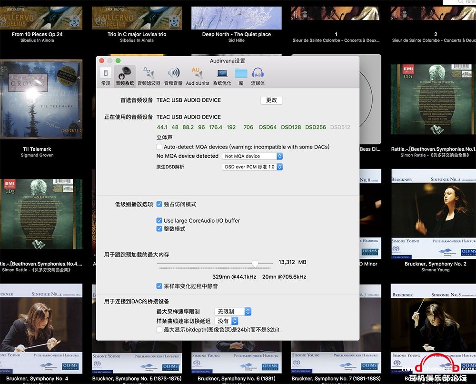The image size is (476, 384).
Task: Close the Audirvana settings window
Action: [x=102, y=61]
